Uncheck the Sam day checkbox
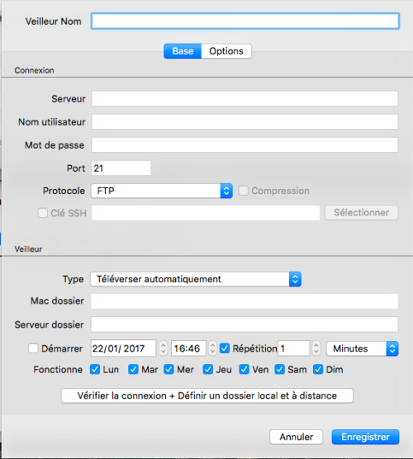The height and width of the screenshot is (459, 413). click(x=279, y=369)
